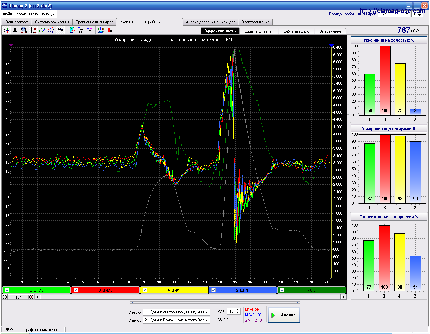Select the VVTi waveform icon
Screen dimensions: 430x334
point(51,30)
